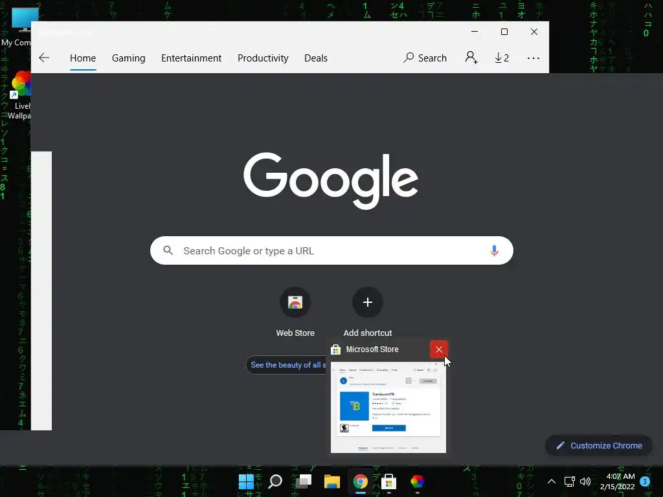Open the clock showing 4:07 AM
The height and width of the screenshot is (497, 663).
[618, 481]
